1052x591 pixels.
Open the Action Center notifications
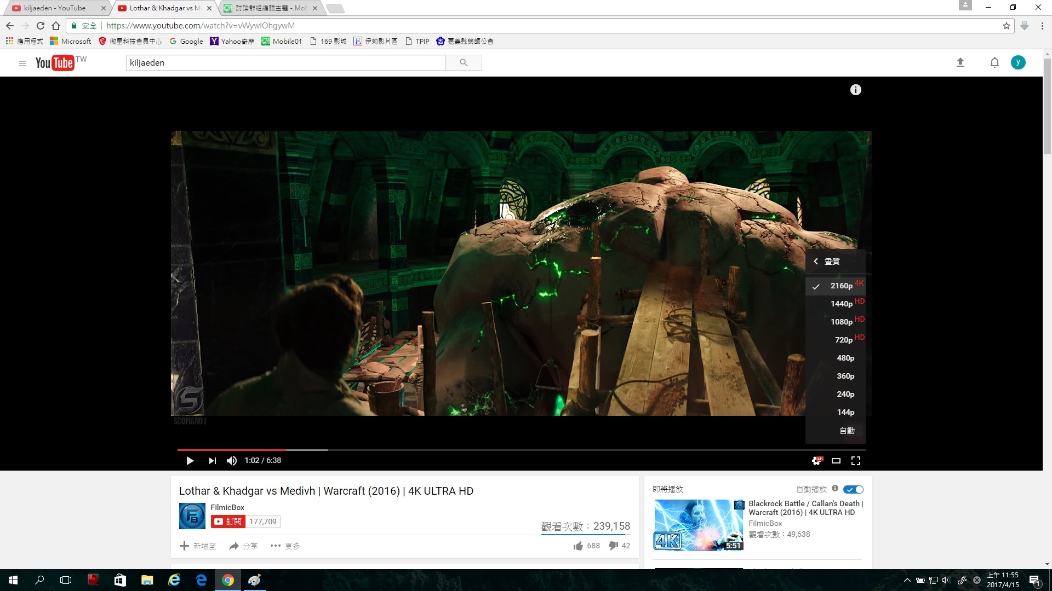1034,581
